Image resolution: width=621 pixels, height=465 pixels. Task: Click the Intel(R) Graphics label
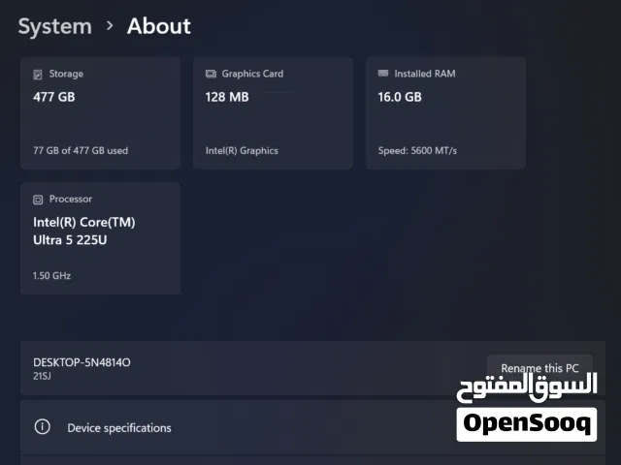coord(242,151)
